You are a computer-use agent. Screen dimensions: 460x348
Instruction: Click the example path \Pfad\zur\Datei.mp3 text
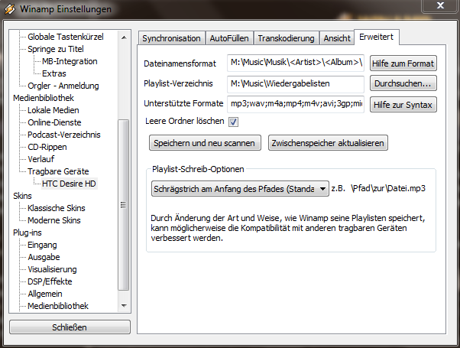pyautogui.click(x=388, y=189)
